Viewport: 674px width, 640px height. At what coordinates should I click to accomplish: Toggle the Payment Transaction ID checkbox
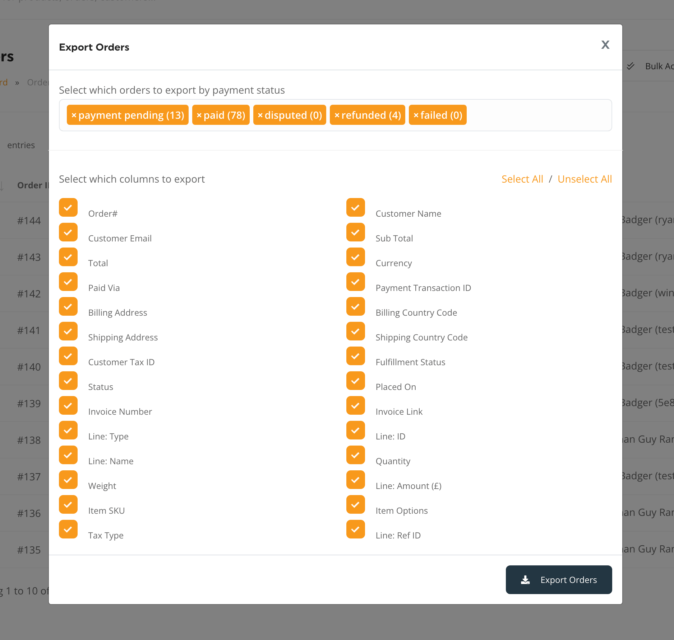(356, 282)
